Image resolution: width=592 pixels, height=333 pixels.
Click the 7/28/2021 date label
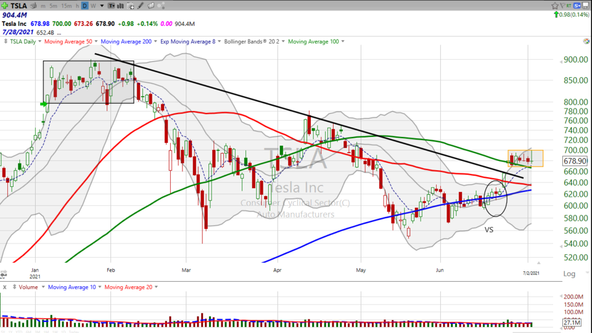point(18,33)
